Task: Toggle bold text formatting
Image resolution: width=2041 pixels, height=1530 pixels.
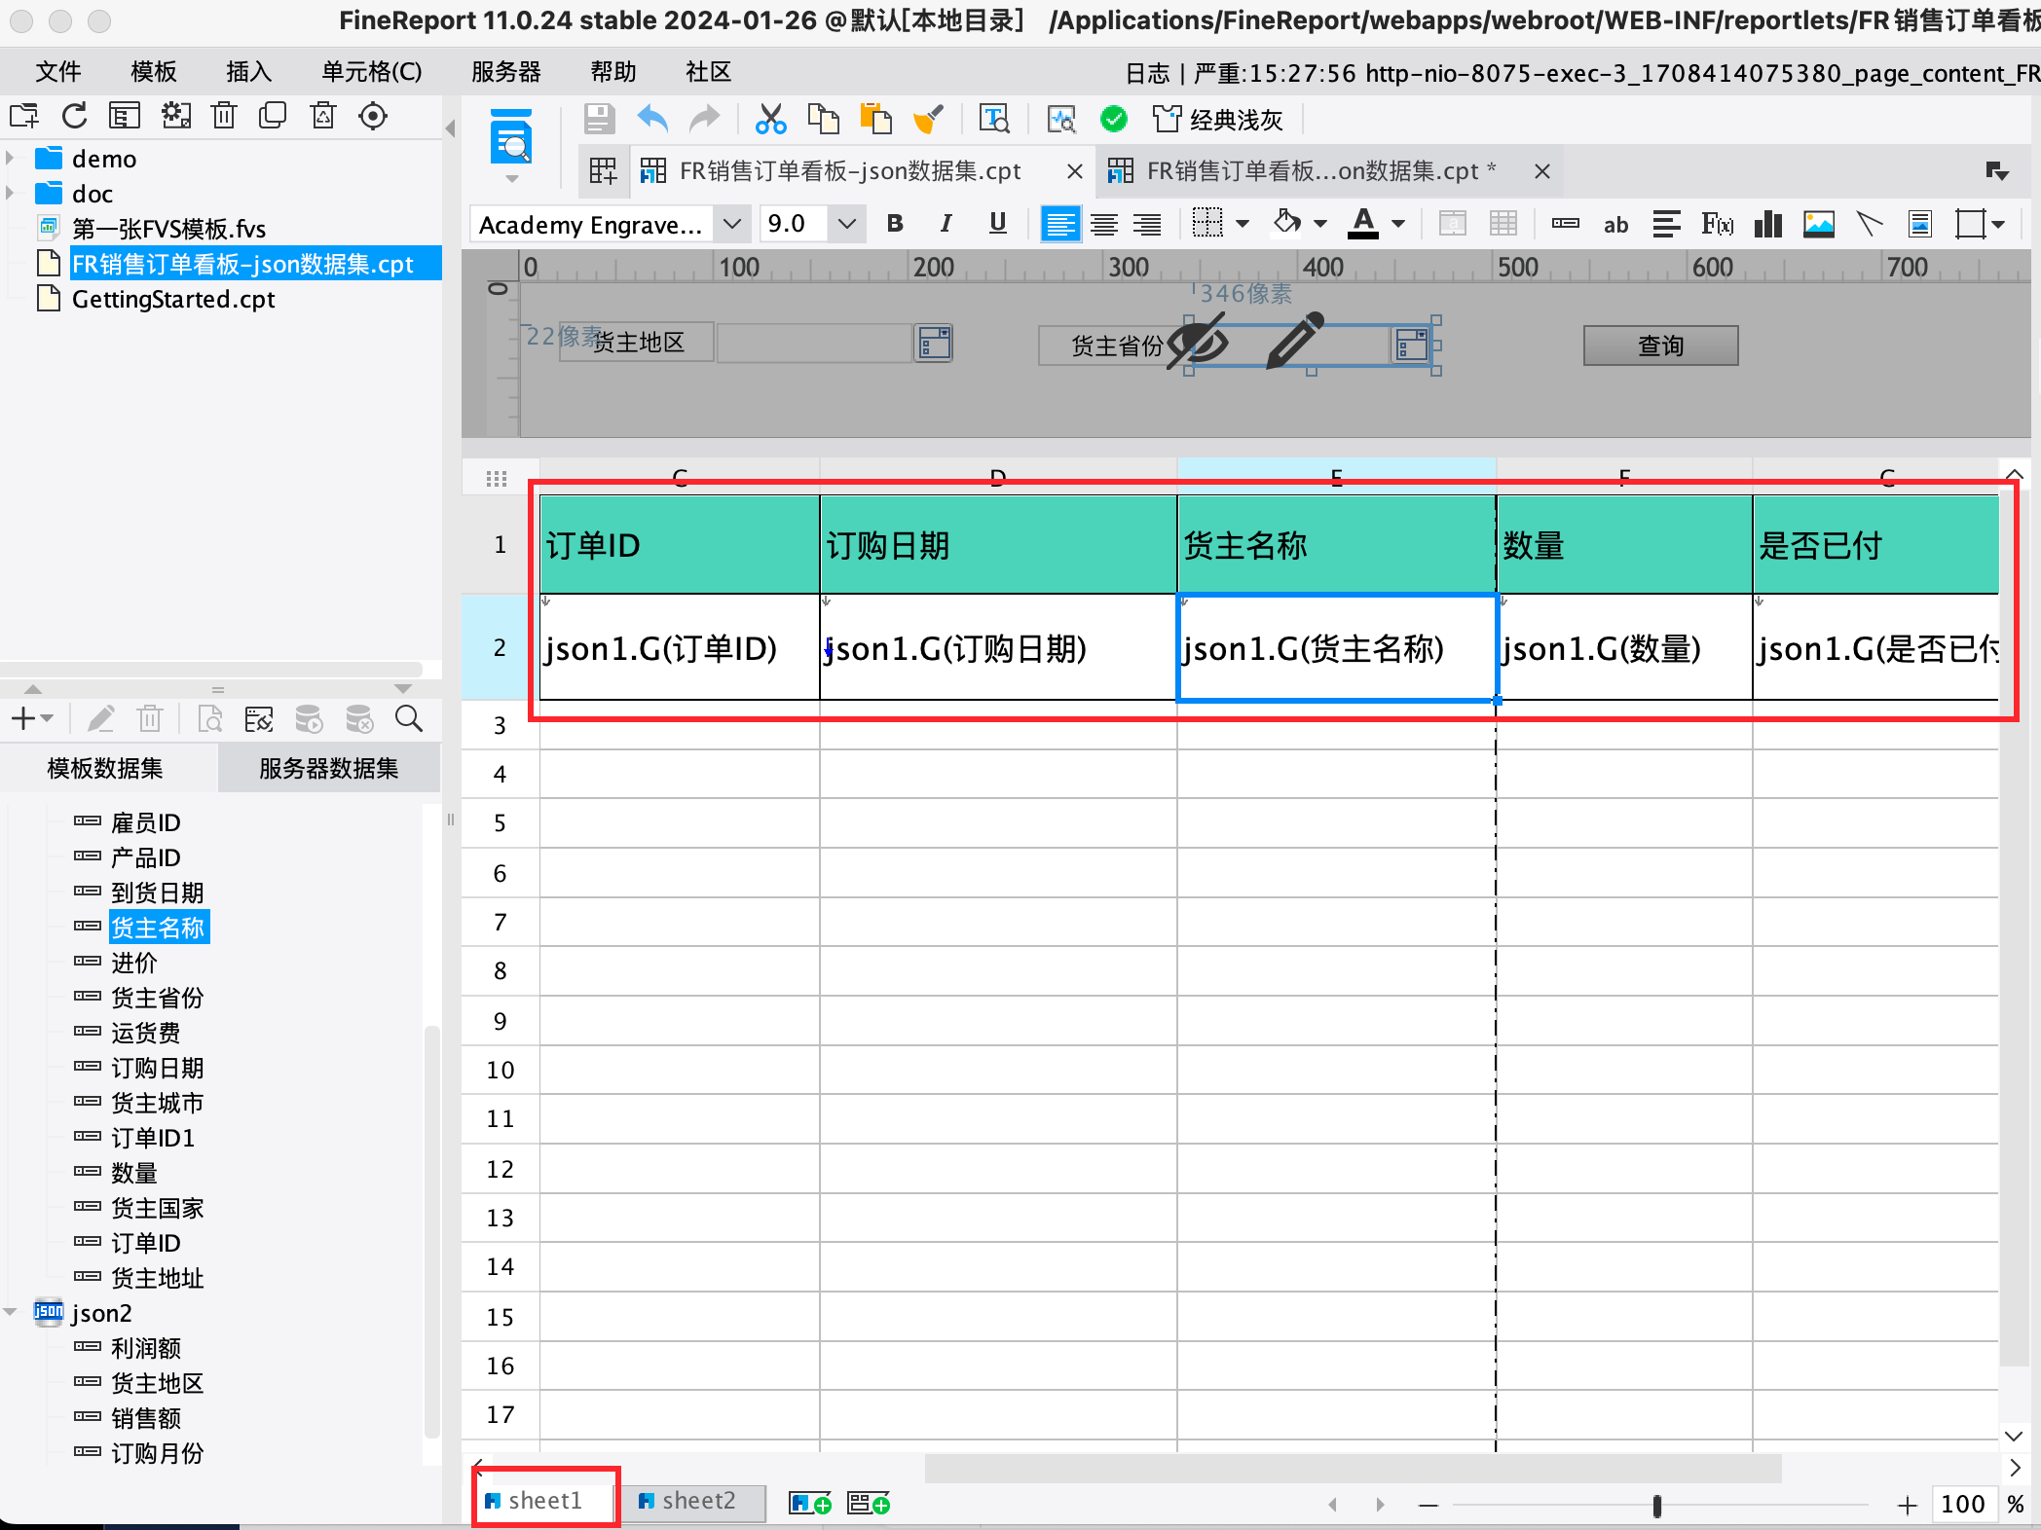Action: 895,224
